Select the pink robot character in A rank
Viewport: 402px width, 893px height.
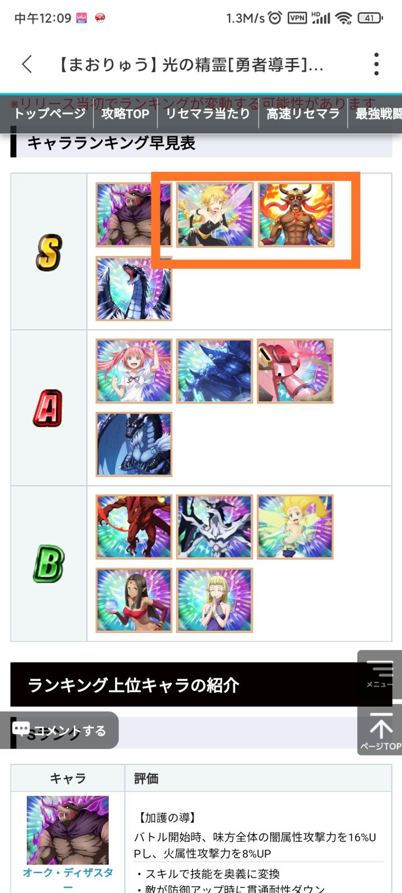coord(295,371)
